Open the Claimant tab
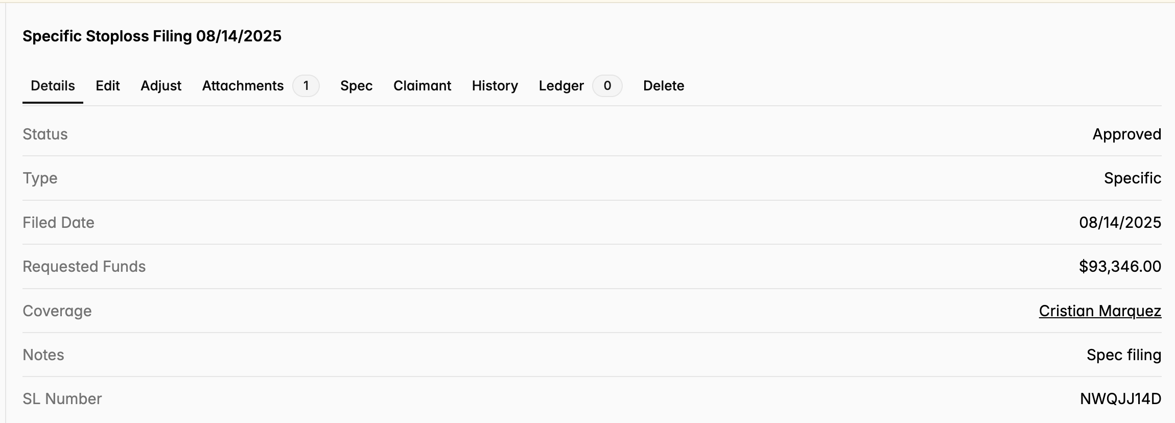Image resolution: width=1175 pixels, height=423 pixels. click(422, 86)
